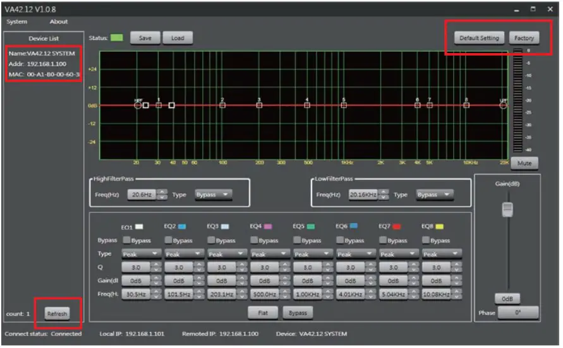
Task: Restore the Default Setting
Action: click(479, 38)
